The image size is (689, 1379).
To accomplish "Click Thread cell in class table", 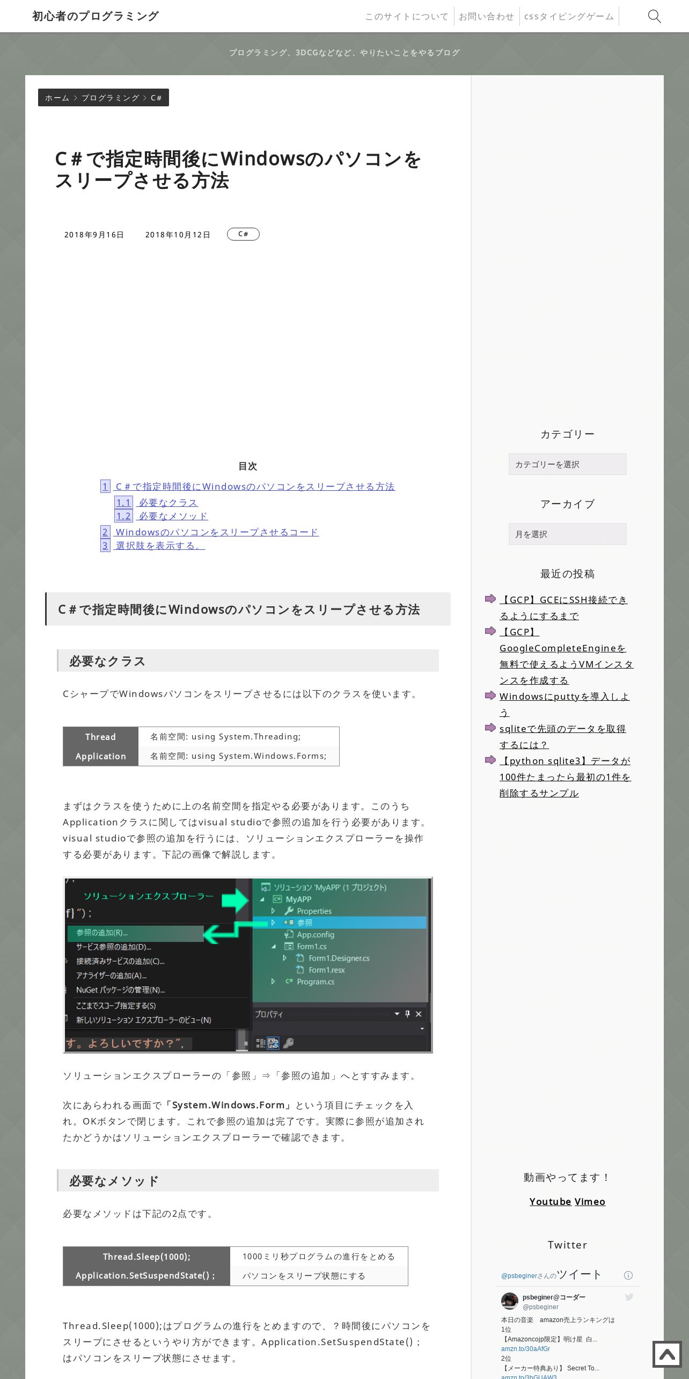I will point(100,737).
